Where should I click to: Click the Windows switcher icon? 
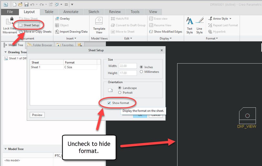tap(57, 4)
